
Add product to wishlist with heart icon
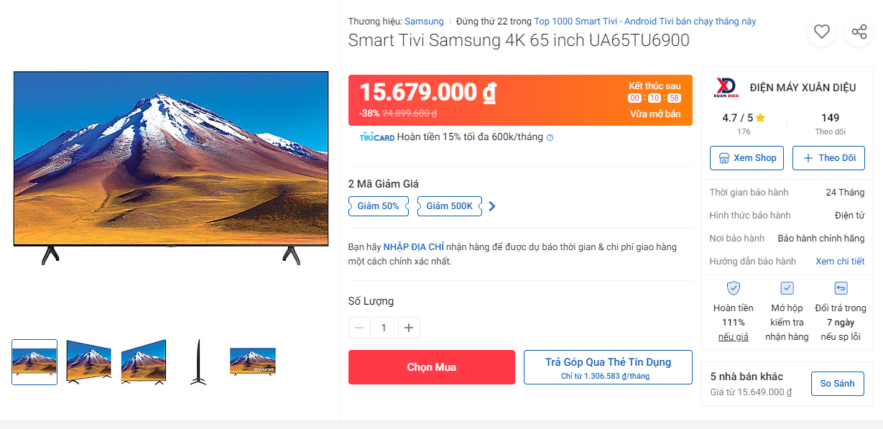click(821, 32)
